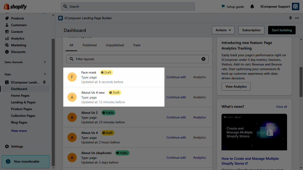Click the Face mask F avatar
Screen dimensions: 303x170
[x=72, y=77]
